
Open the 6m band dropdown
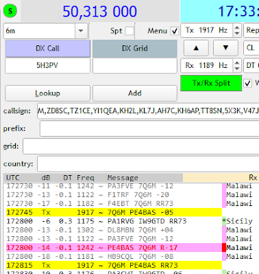point(81,31)
